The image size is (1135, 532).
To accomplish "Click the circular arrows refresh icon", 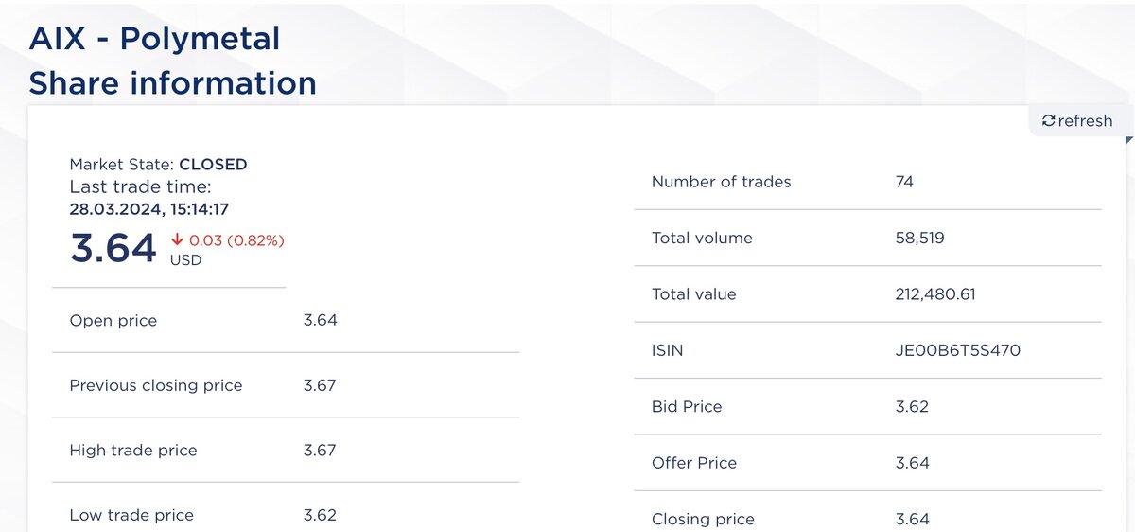I will click(x=1048, y=121).
